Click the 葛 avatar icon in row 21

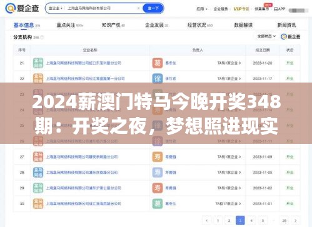tap(158, 63)
